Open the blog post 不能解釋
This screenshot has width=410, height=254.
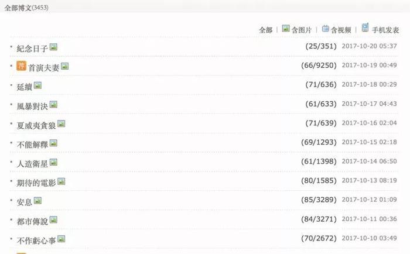click(32, 145)
